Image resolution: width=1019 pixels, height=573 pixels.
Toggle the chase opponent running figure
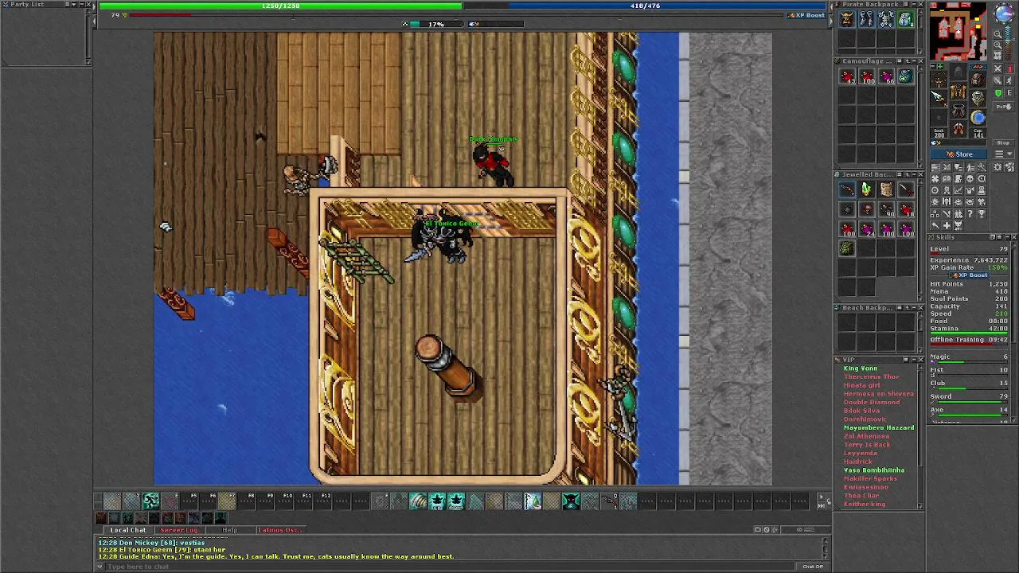1009,80
